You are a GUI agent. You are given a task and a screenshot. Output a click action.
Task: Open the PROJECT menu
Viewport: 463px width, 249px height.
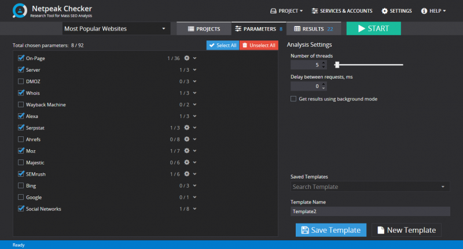coord(286,11)
